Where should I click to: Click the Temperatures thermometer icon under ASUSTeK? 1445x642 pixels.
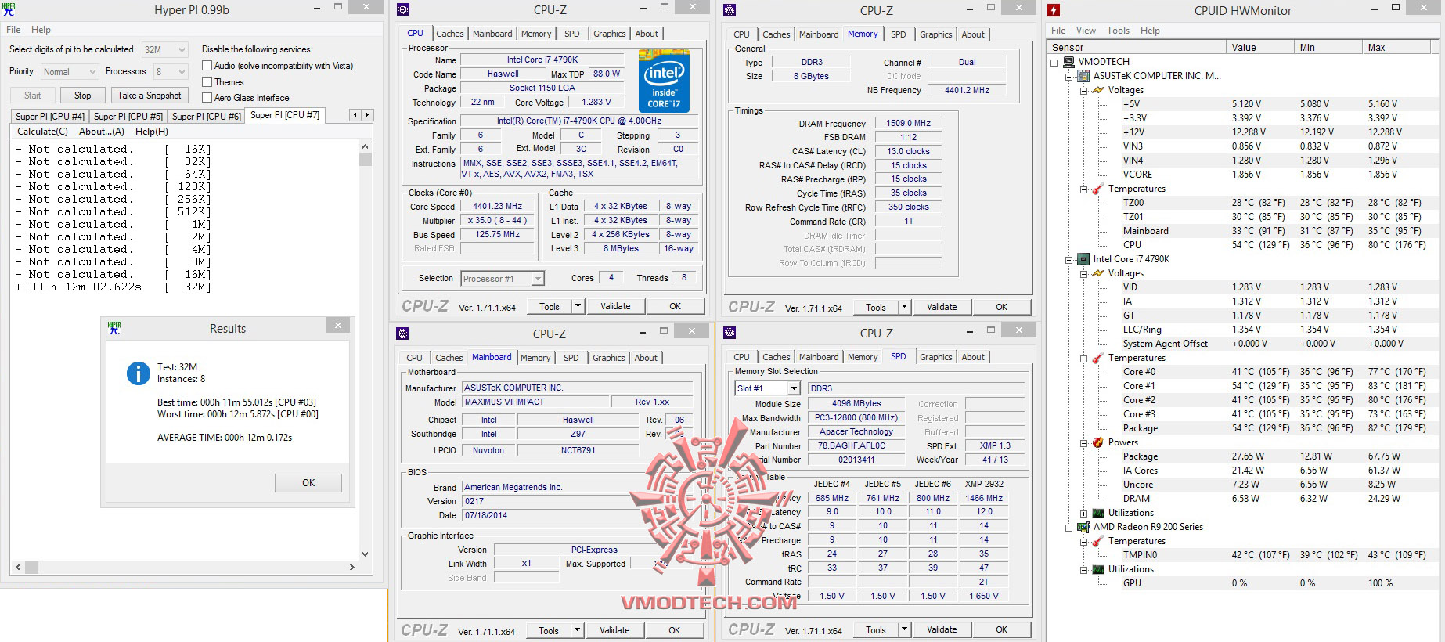[1098, 189]
